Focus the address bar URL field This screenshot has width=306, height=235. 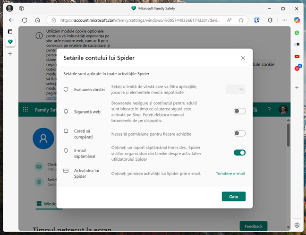(140, 20)
